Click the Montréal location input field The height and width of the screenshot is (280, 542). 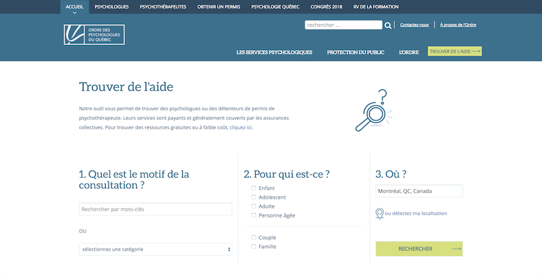tap(419, 191)
